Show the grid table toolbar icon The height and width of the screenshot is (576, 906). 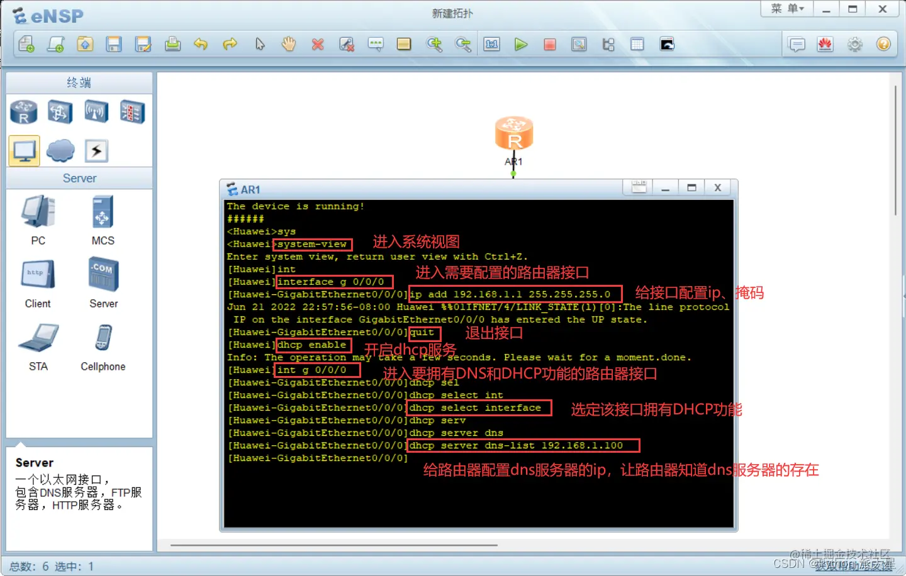pos(637,44)
